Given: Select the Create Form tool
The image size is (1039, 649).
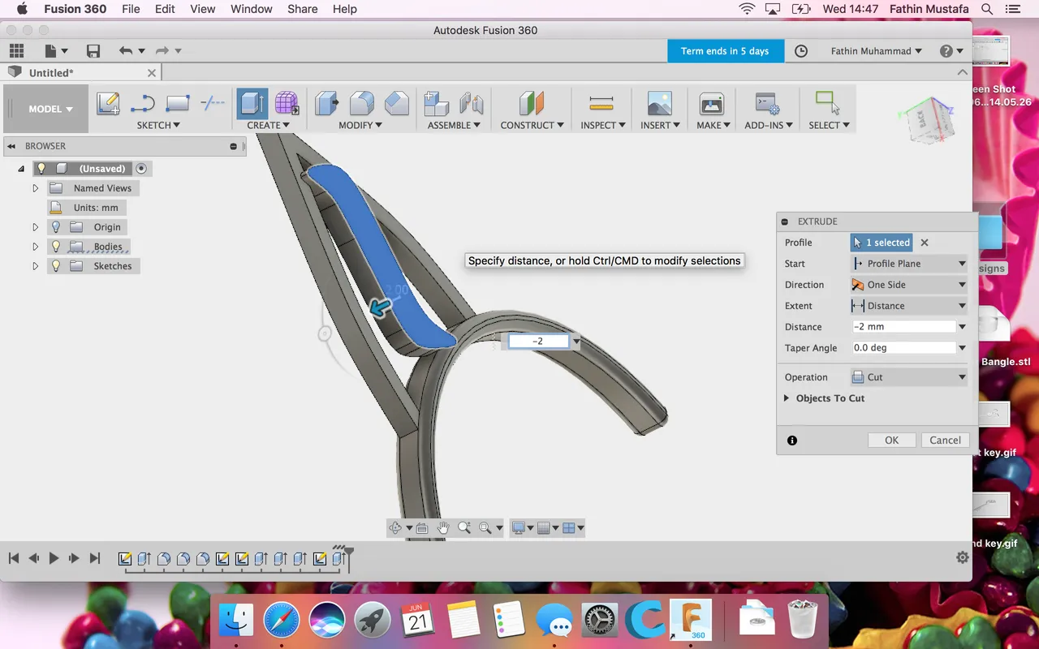Looking at the screenshot, I should pos(287,104).
